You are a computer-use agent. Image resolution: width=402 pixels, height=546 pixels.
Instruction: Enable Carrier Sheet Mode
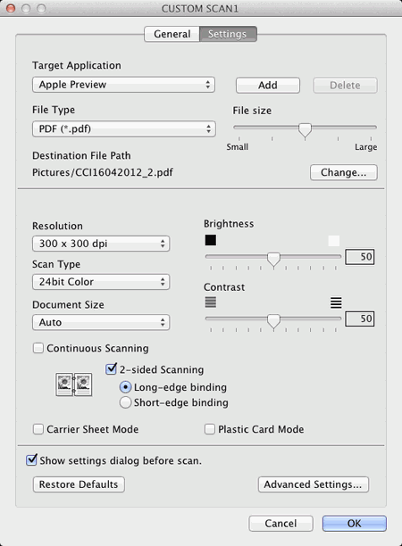click(x=38, y=429)
